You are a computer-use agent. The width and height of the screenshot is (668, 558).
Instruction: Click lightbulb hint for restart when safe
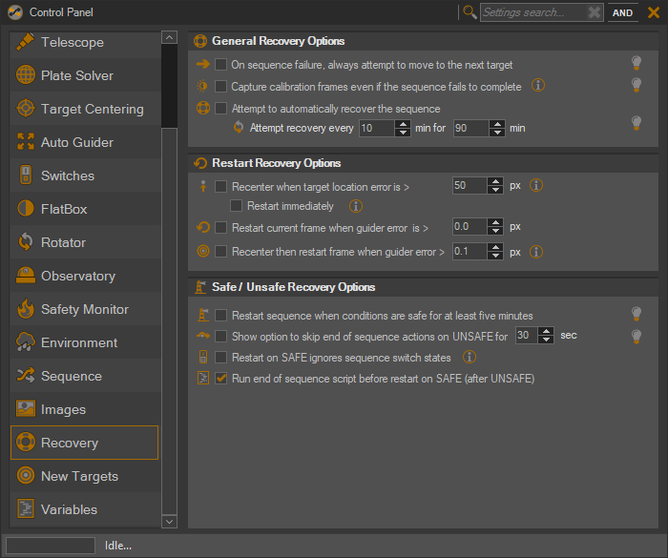(x=637, y=314)
